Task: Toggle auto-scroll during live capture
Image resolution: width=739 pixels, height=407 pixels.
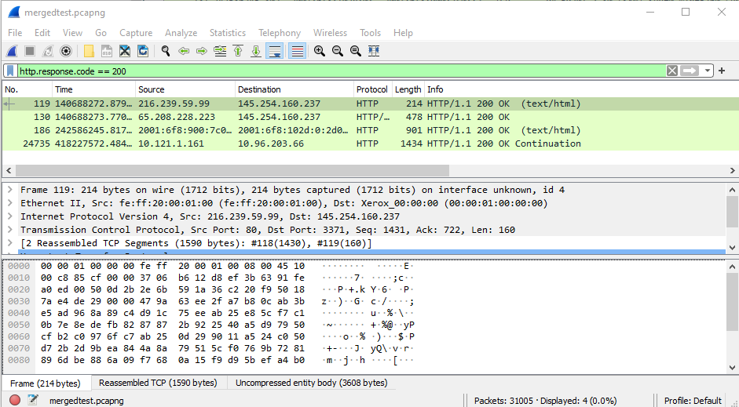Action: (x=274, y=51)
